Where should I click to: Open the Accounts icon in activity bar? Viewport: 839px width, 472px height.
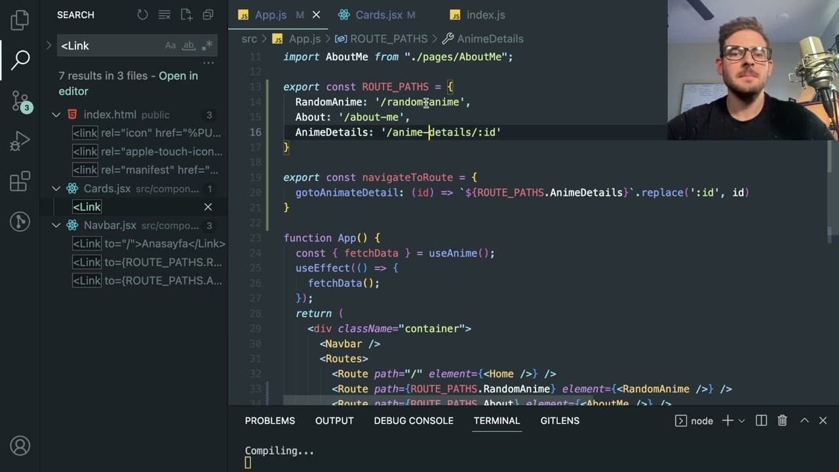tap(20, 446)
